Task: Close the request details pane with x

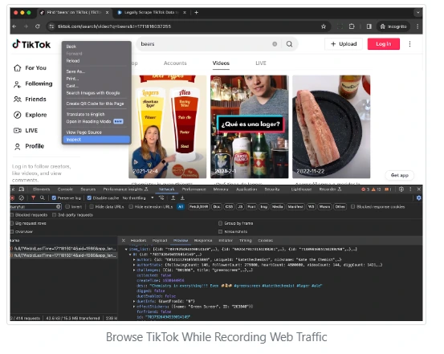Action: coord(123,241)
